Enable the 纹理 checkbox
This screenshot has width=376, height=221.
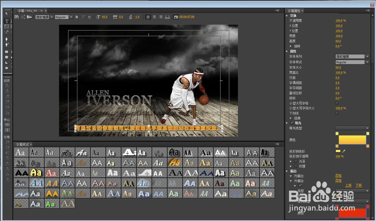click(296, 166)
